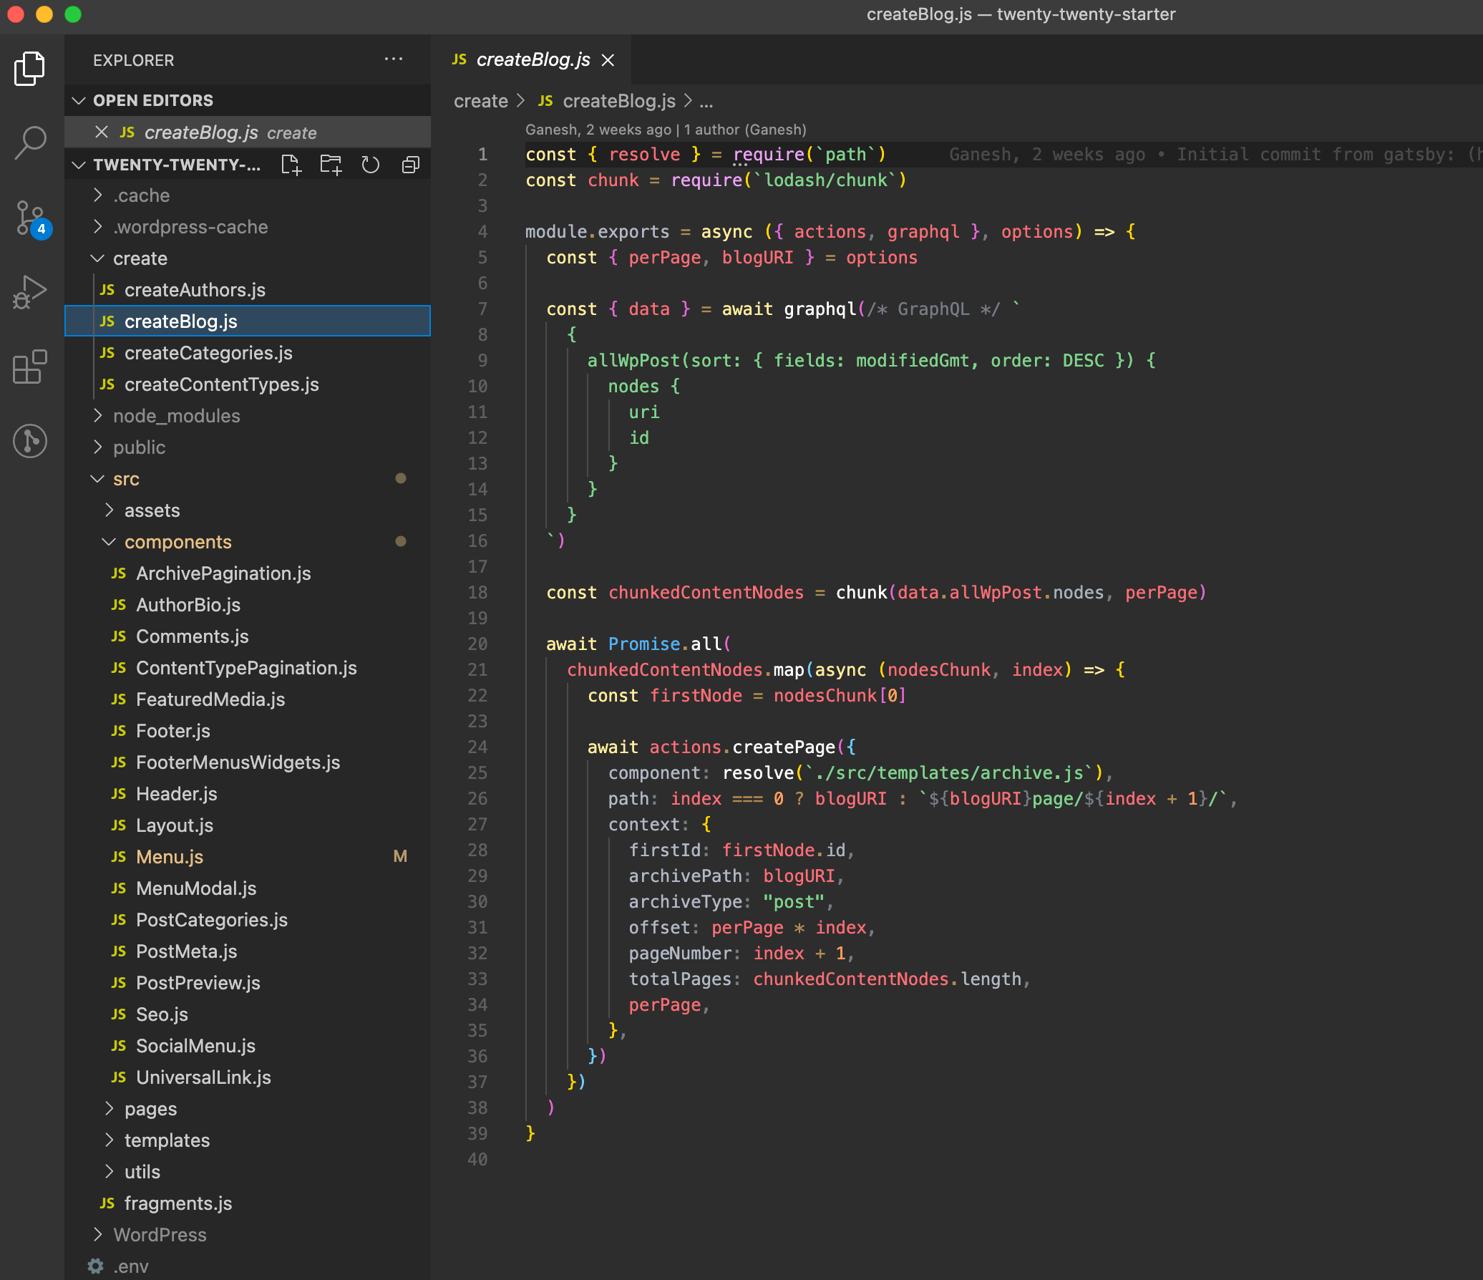Collapse the TWENTY-TWENTY project section
Image resolution: width=1483 pixels, height=1280 pixels.
click(79, 165)
